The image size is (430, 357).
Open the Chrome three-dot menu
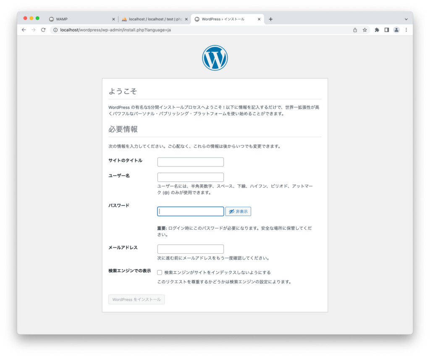(x=406, y=30)
